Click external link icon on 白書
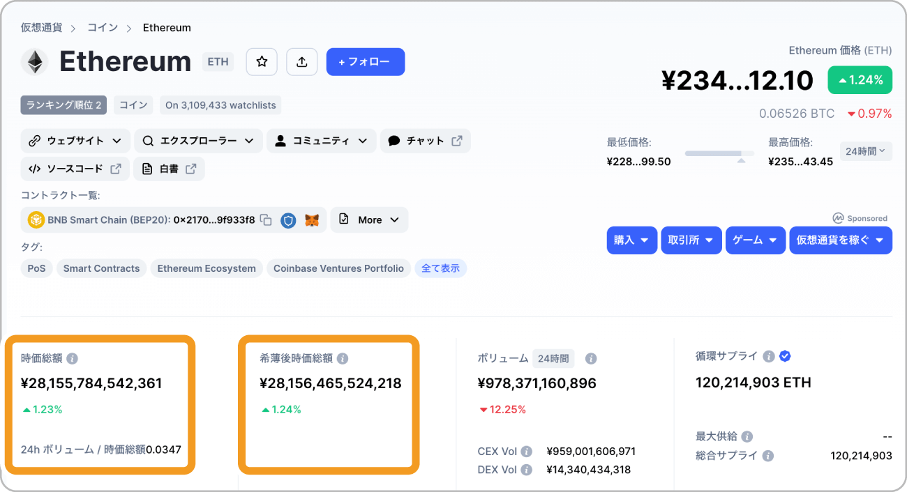 pyautogui.click(x=190, y=169)
